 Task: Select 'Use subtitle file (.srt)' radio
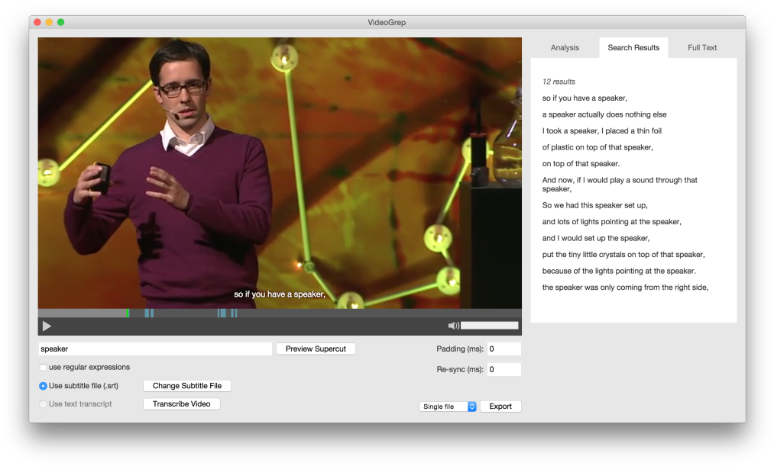(x=43, y=386)
